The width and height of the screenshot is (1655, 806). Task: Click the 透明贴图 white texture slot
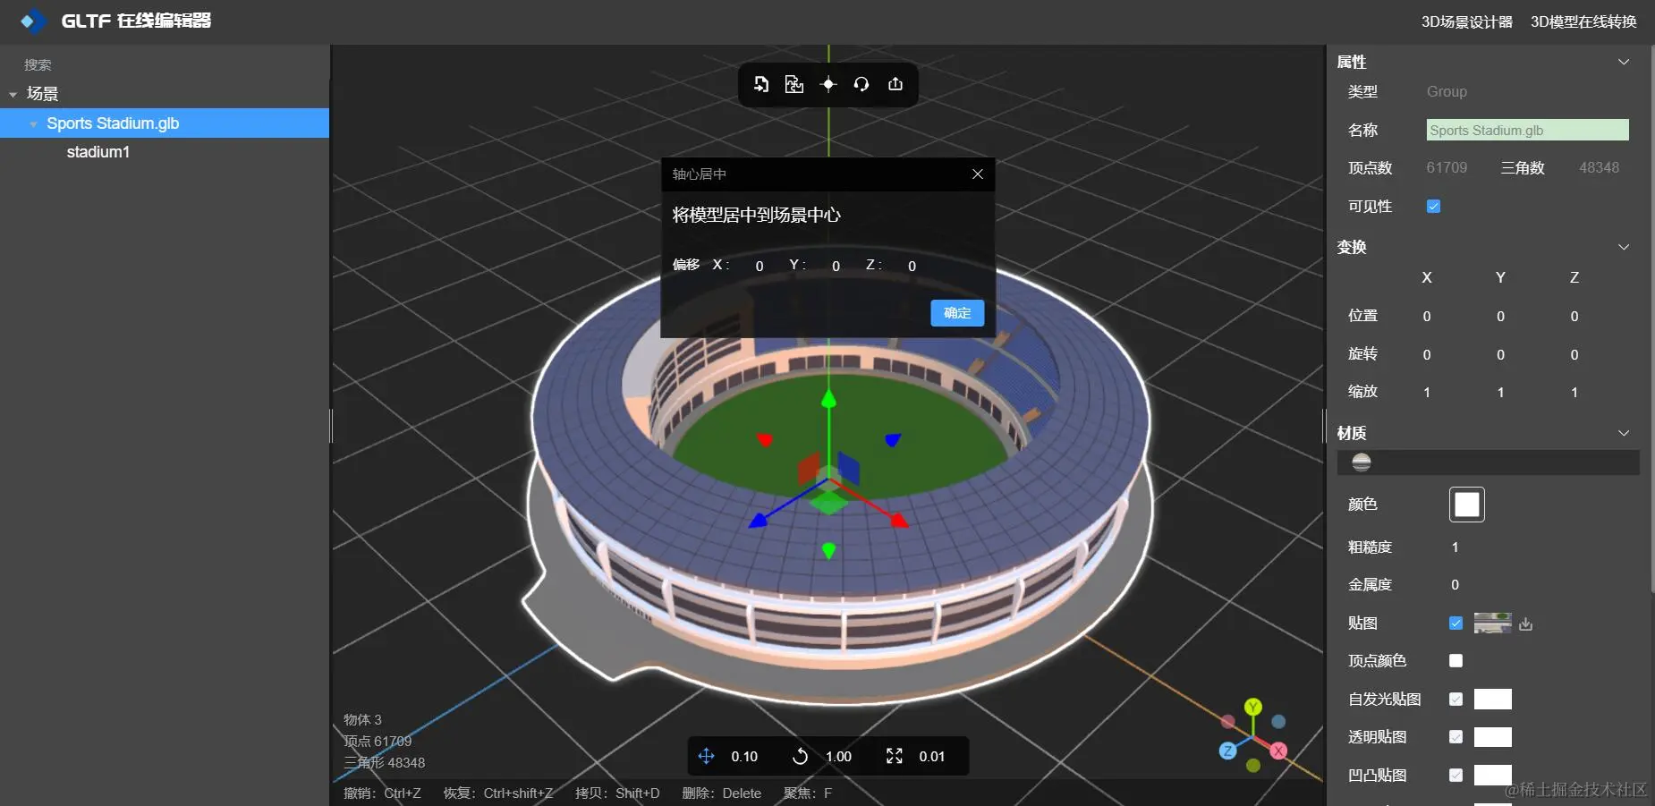[x=1493, y=737]
